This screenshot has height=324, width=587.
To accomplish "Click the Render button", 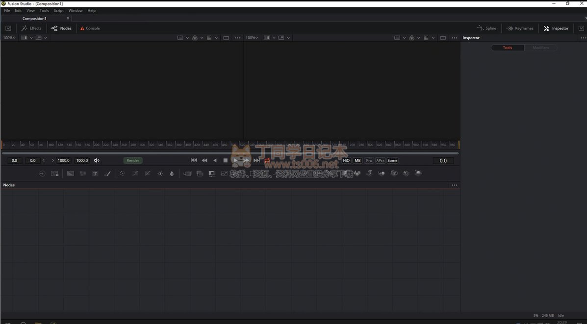I will (133, 160).
